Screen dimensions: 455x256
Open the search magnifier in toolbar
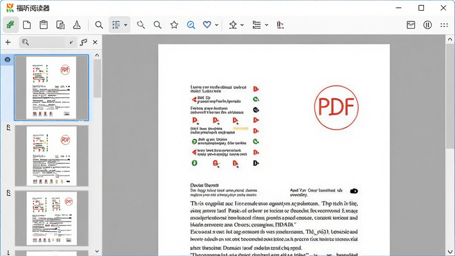pos(99,25)
